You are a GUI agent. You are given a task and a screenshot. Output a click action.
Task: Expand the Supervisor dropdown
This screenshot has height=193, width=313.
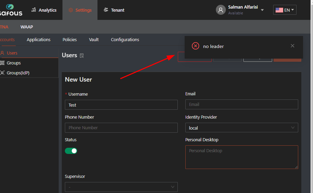[121, 187]
